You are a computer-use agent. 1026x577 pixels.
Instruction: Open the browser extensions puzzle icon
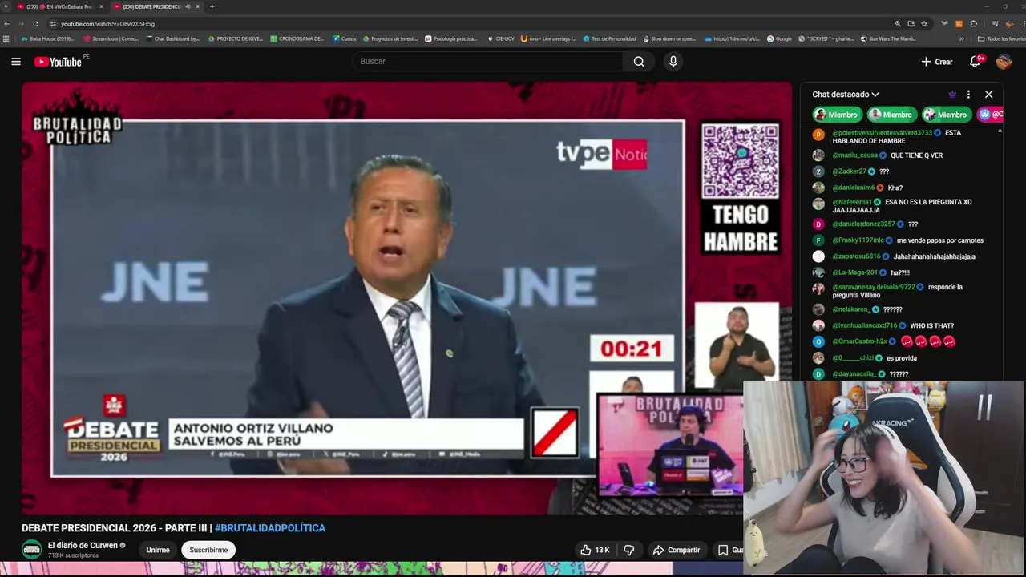click(x=974, y=24)
